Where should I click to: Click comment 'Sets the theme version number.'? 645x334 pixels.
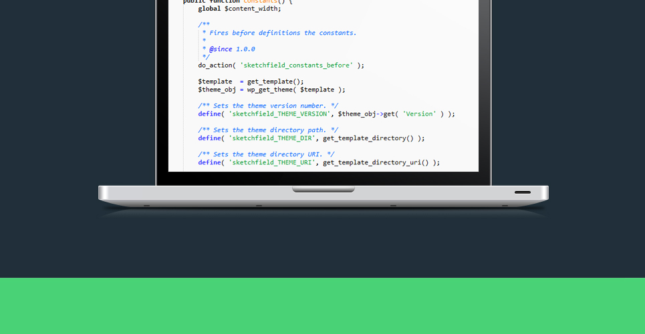coord(268,106)
